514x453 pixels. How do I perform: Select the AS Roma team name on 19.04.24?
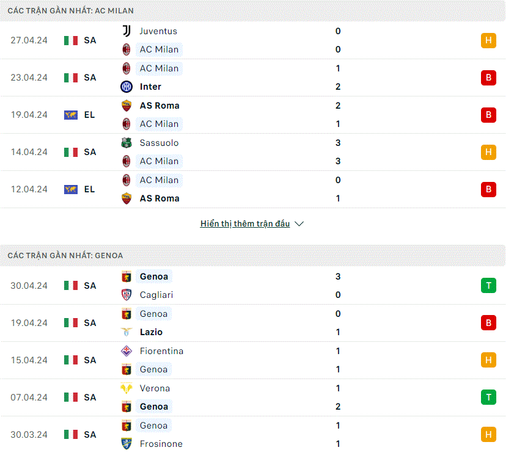[160, 106]
